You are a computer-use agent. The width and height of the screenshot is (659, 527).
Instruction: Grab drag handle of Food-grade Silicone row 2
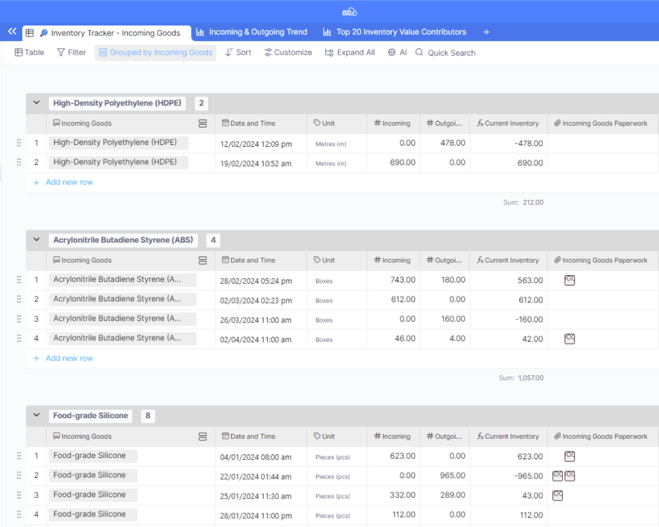click(19, 475)
